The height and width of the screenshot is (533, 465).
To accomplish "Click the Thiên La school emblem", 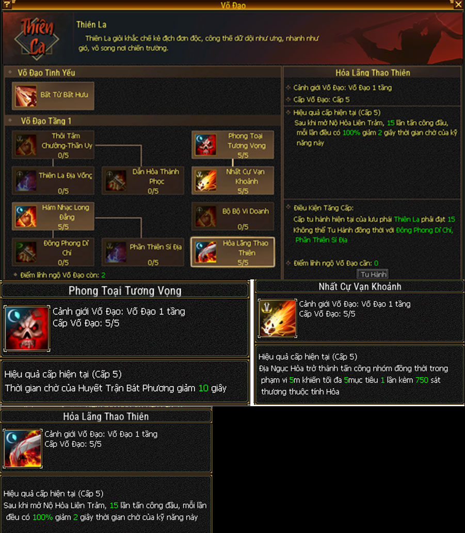I will click(x=37, y=38).
